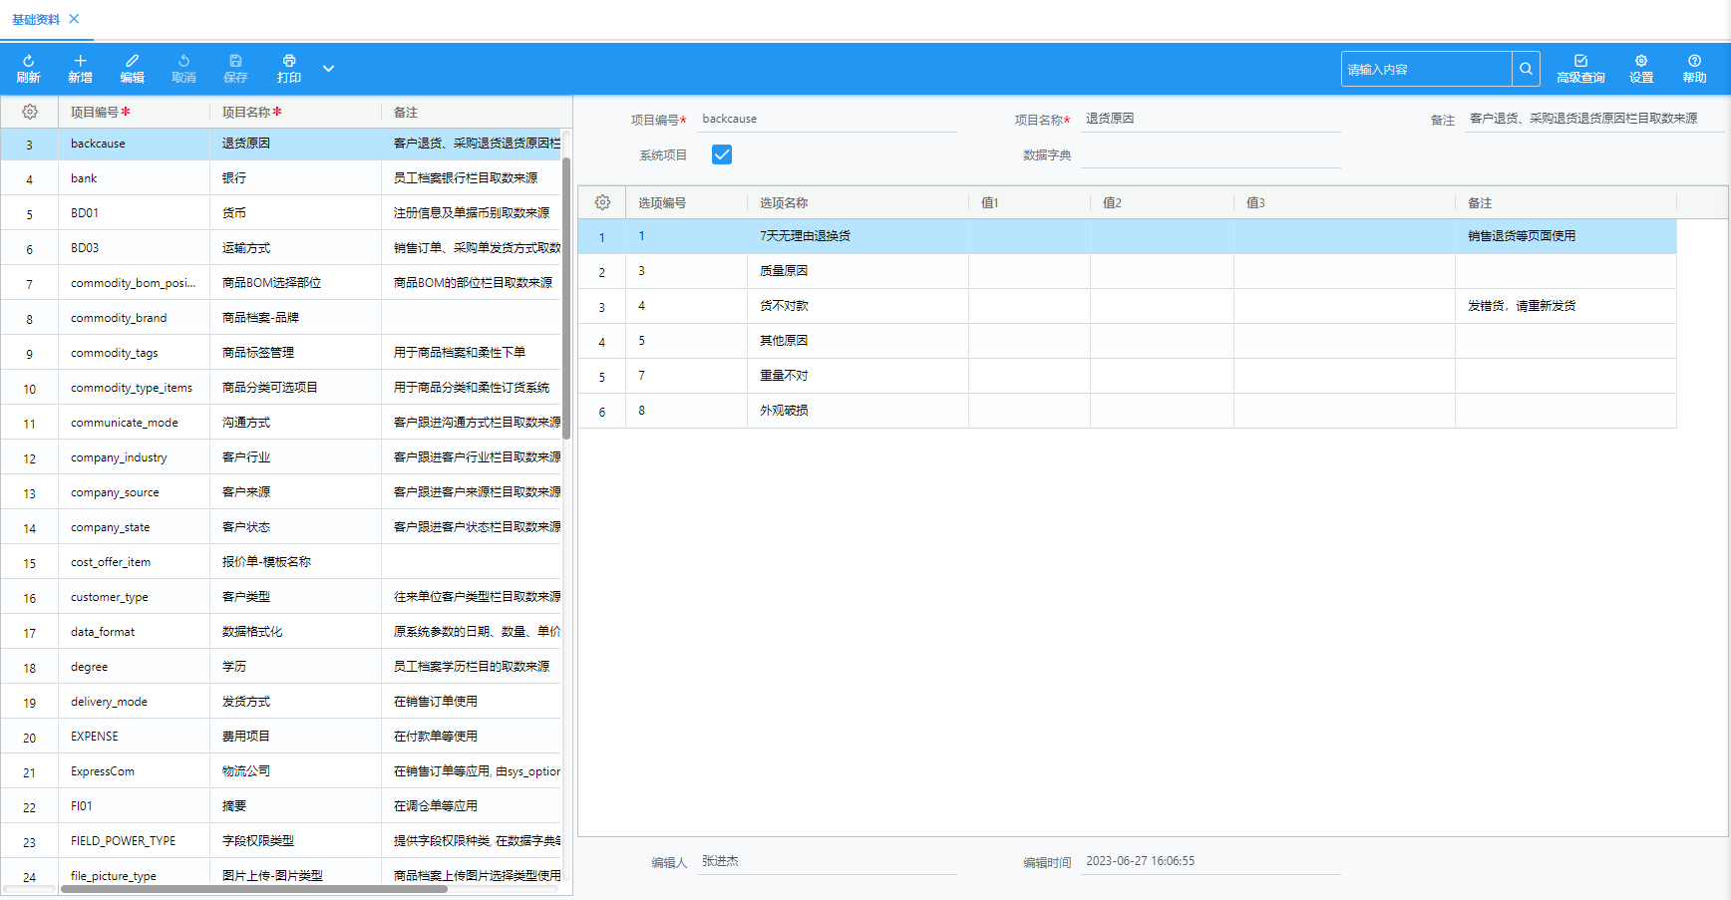
Task: Save changes with the 保存 icon
Action: (235, 68)
